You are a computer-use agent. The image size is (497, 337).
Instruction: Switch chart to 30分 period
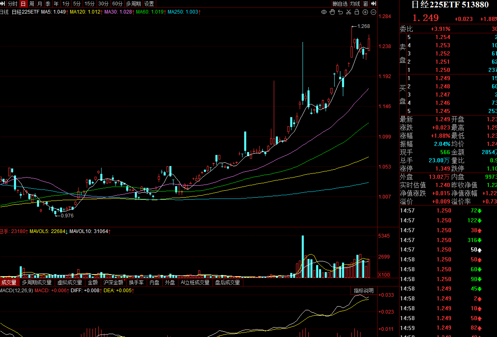(104, 4)
